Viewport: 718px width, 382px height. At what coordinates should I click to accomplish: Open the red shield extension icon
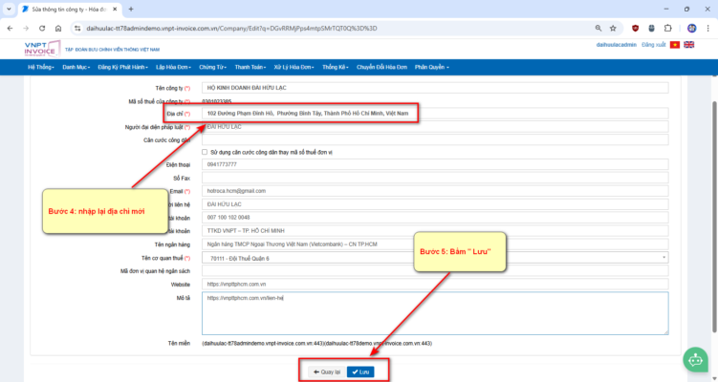(635, 29)
